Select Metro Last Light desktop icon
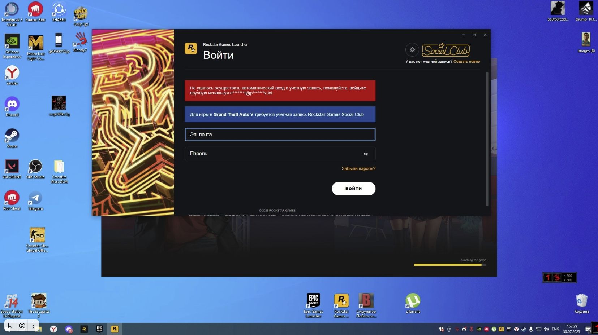Viewport: 598px width, 335px height. click(x=36, y=48)
